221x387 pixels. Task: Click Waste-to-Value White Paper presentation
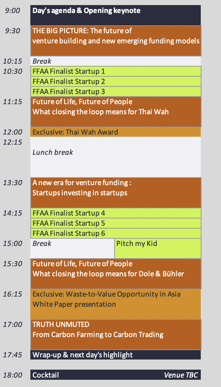point(115,304)
